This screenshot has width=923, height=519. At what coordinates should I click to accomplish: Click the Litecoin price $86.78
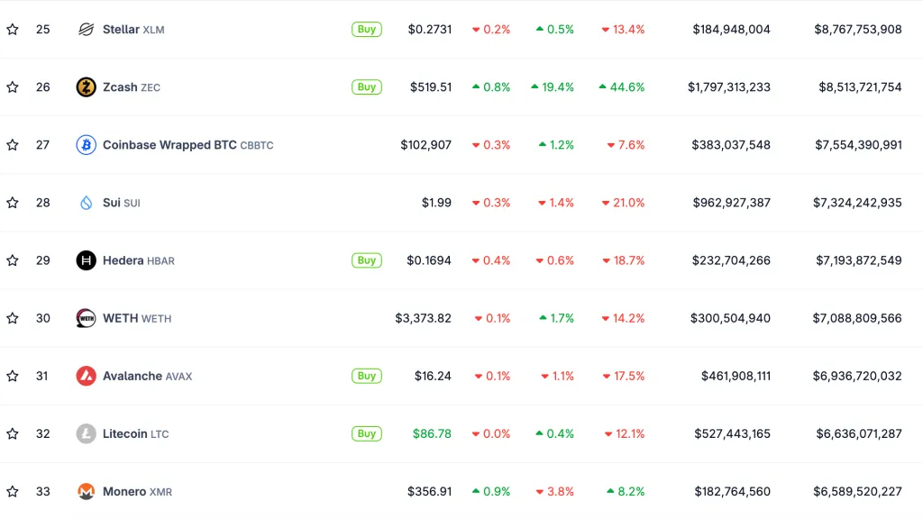click(432, 433)
